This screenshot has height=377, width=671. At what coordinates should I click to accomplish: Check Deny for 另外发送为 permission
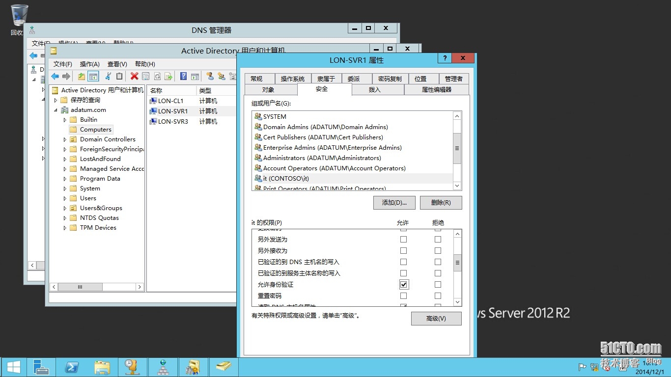pos(438,240)
